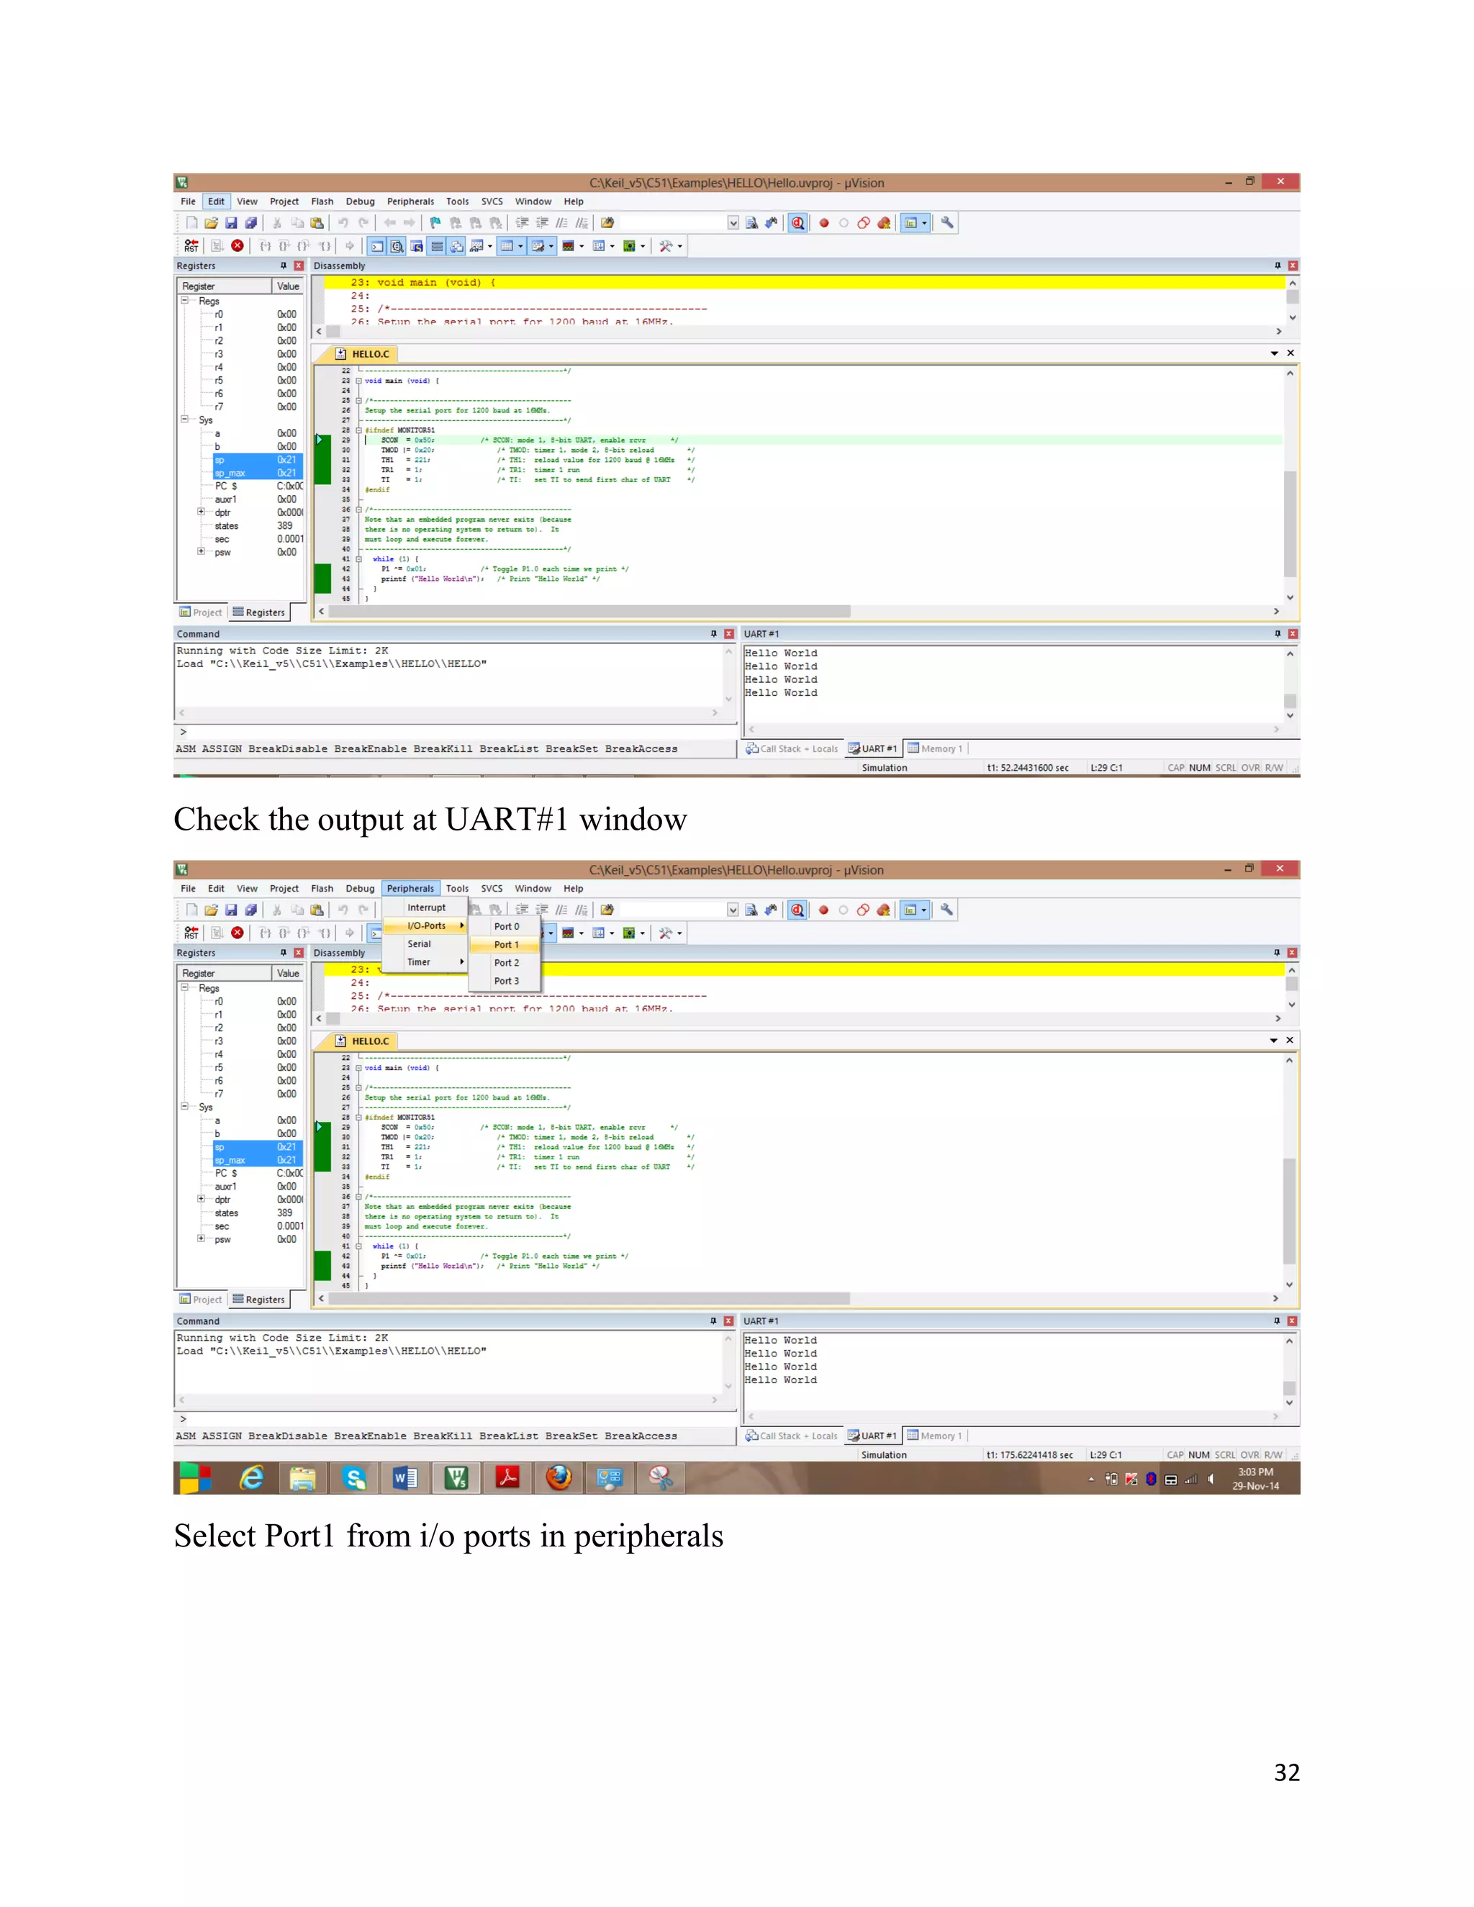Click the New file icon in lower screenshot toolbar
The image size is (1474, 1907).
coord(191,910)
